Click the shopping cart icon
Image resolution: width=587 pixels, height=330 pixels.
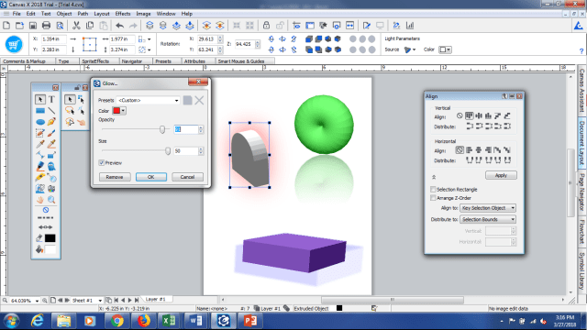pos(14,44)
